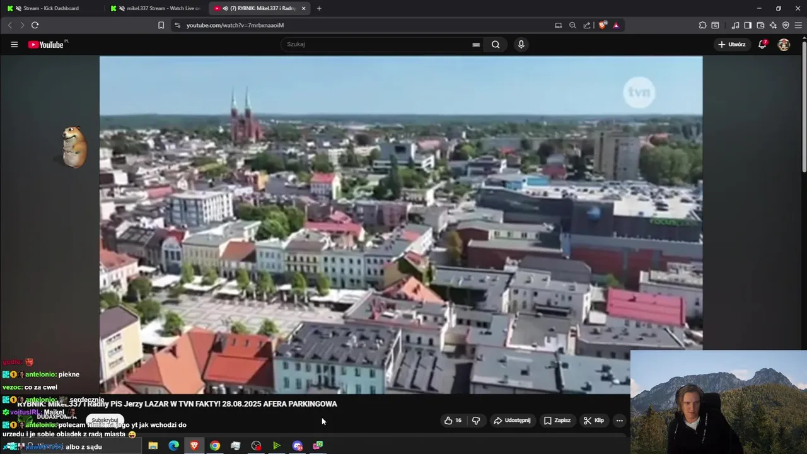Open Brave Rewards triangle icon
The image size is (807, 454).
pos(616,25)
